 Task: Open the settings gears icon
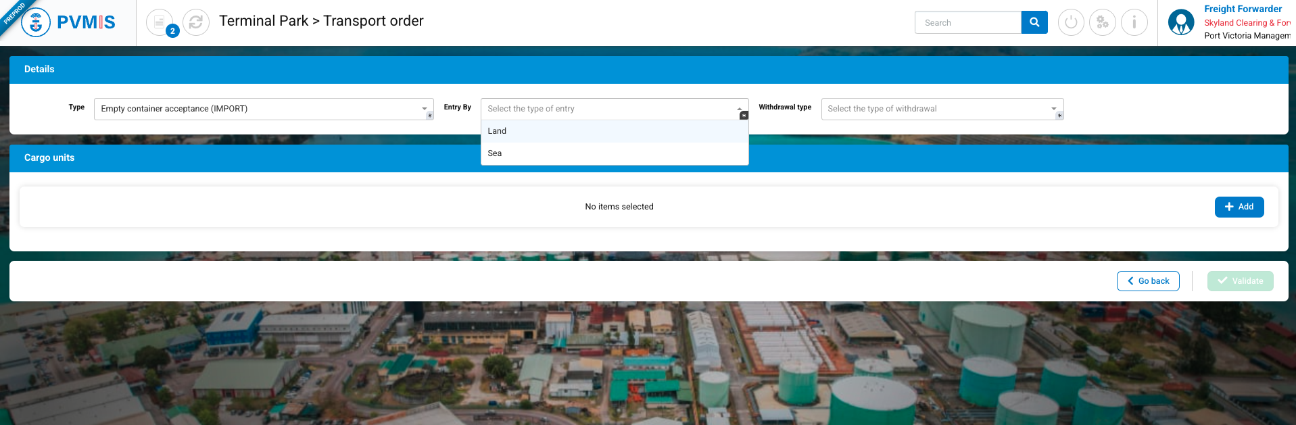pyautogui.click(x=1102, y=22)
